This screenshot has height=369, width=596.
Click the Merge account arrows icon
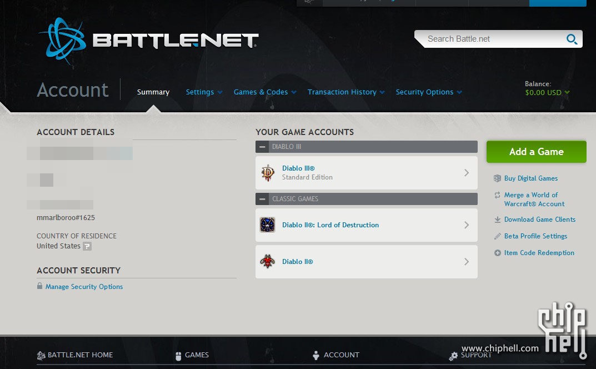497,195
